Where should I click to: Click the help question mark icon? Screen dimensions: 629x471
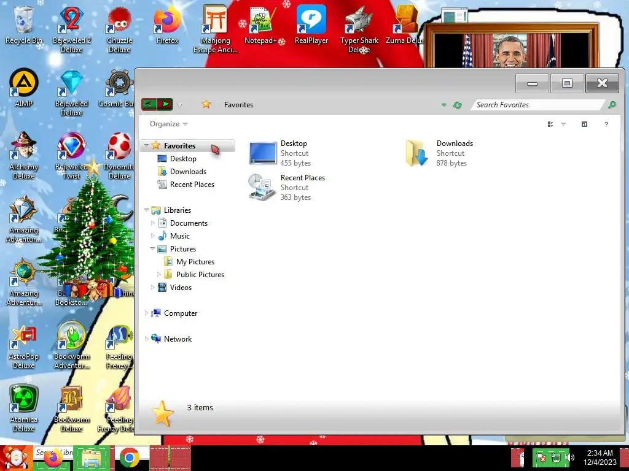(x=606, y=124)
